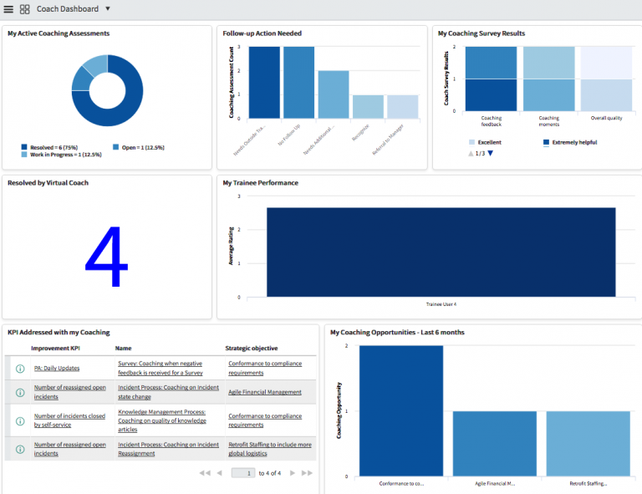Show previous legend page in survey results

pos(471,153)
